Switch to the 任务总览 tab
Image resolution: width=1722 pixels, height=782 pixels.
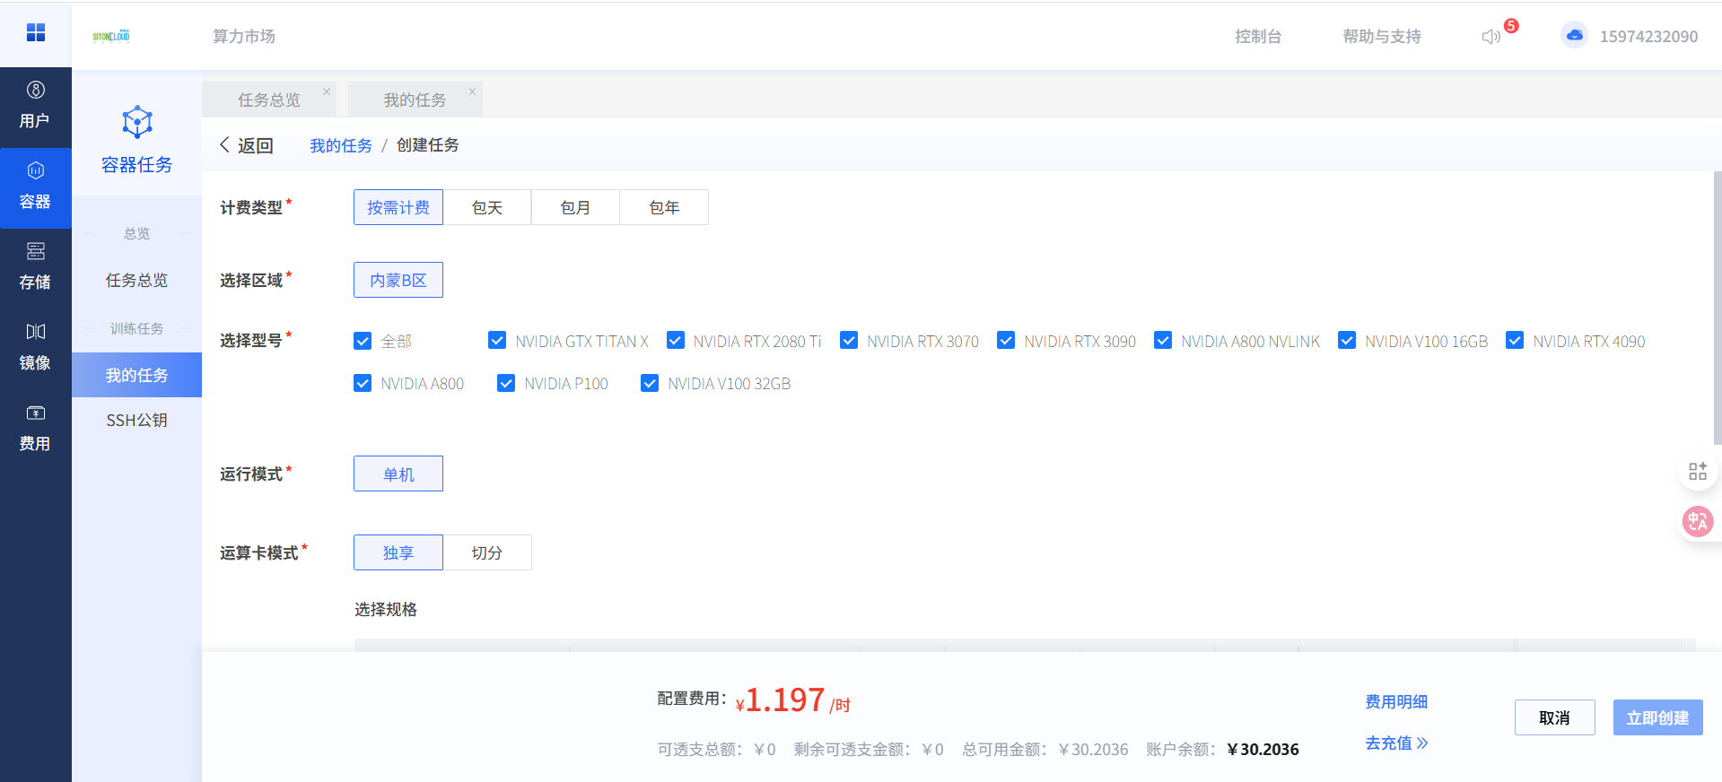click(269, 100)
